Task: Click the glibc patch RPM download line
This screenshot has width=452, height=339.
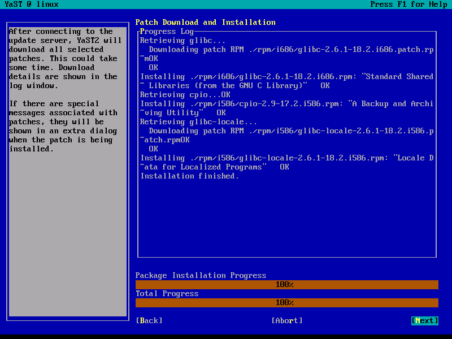Action: point(287,54)
